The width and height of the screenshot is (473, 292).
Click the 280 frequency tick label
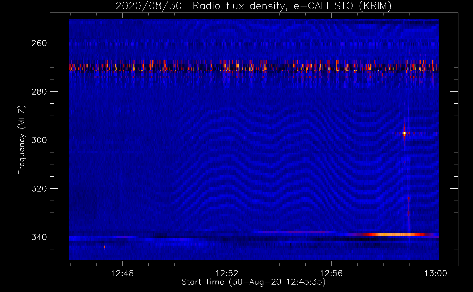[39, 92]
